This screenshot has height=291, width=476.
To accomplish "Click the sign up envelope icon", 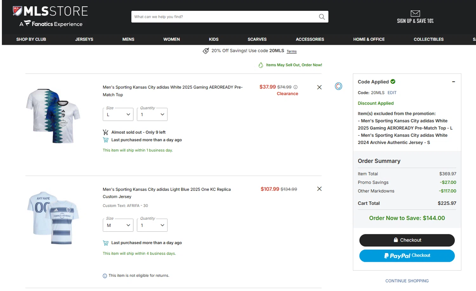I will pos(415,13).
